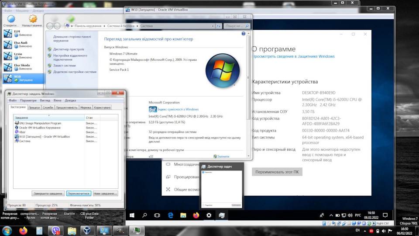The image size is (419, 236).
Task: Click Переключитися button
Action: click(79, 193)
